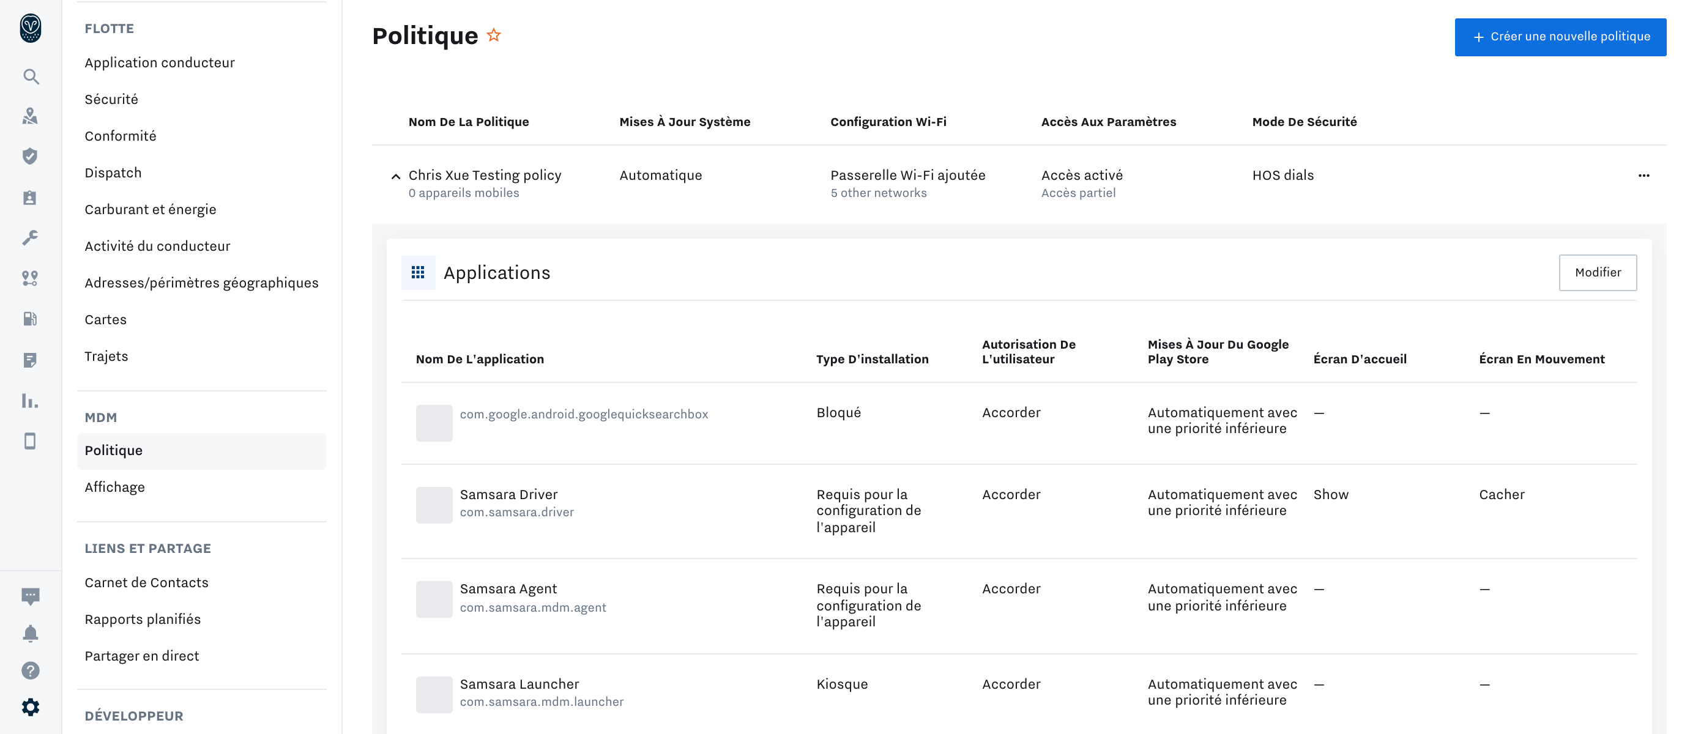Open the fuel pump icon
The image size is (1690, 734).
(x=30, y=319)
